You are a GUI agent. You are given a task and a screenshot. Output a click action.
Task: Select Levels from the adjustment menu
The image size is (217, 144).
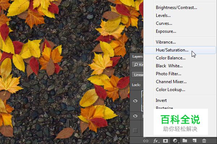pyautogui.click(x=163, y=15)
